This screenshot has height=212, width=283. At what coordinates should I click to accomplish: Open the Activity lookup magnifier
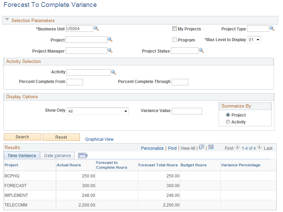click(x=113, y=72)
